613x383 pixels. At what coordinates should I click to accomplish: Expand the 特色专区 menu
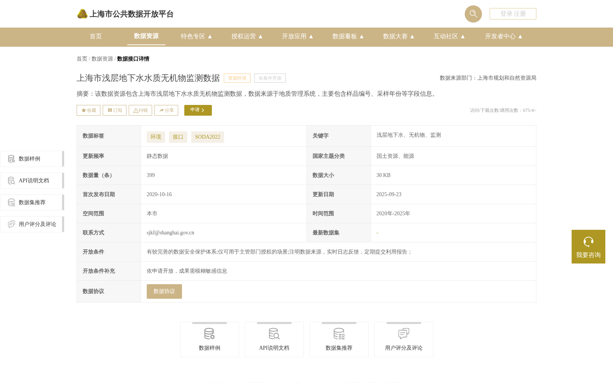tap(197, 36)
